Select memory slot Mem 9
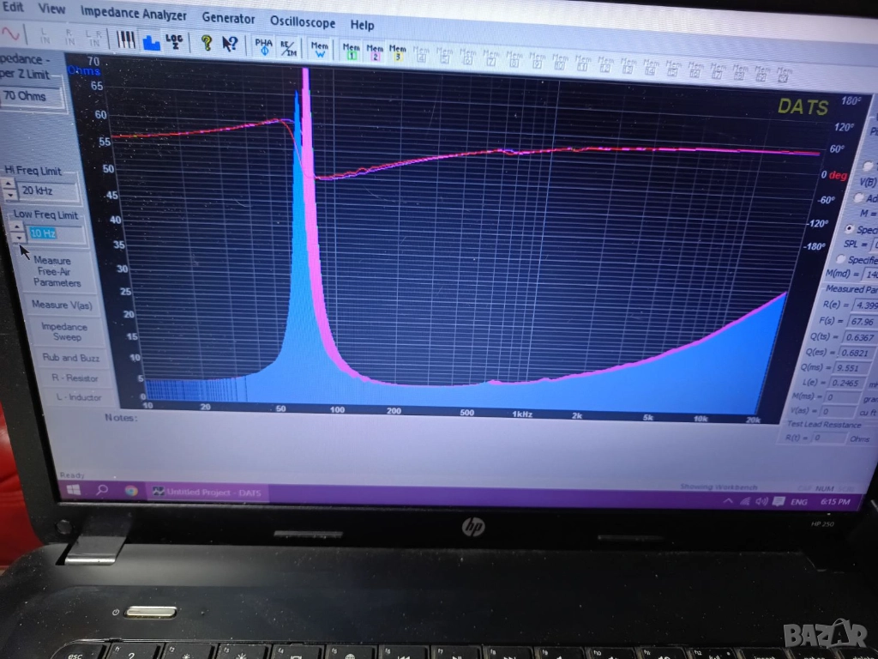This screenshot has height=659, width=878. coord(537,59)
